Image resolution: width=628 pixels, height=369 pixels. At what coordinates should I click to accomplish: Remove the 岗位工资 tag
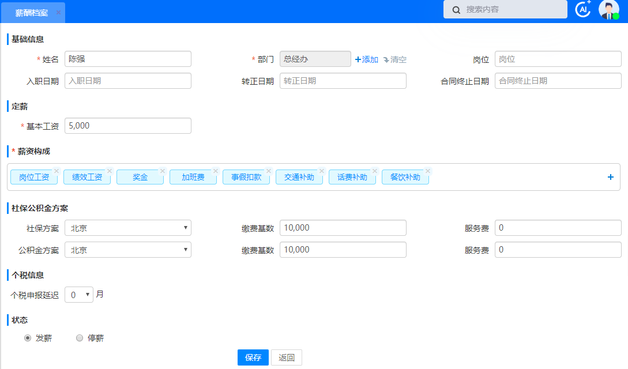pyautogui.click(x=57, y=171)
